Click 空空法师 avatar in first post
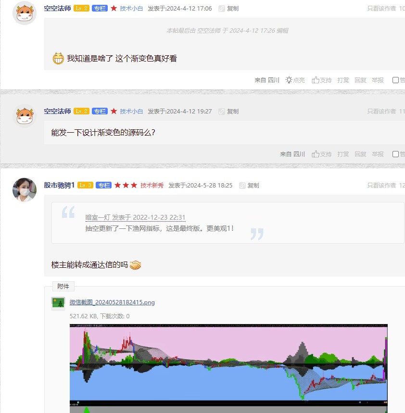Image resolution: width=405 pixels, height=413 pixels. click(25, 13)
